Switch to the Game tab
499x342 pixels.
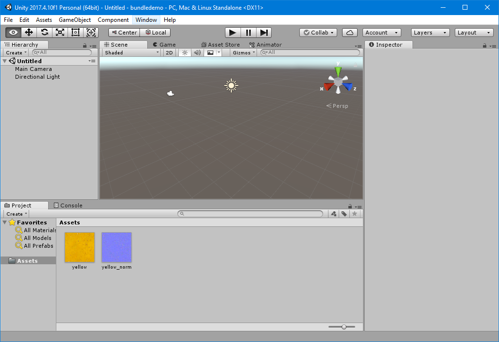(164, 45)
